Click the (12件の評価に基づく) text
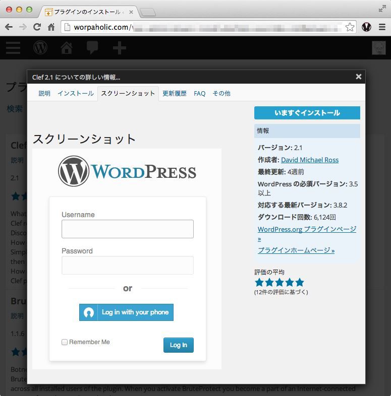 pos(281,292)
